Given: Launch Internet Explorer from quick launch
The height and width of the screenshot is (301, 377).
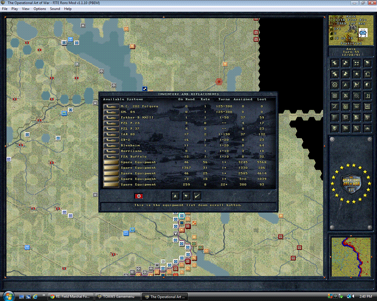Looking at the screenshot, I should (35, 297).
